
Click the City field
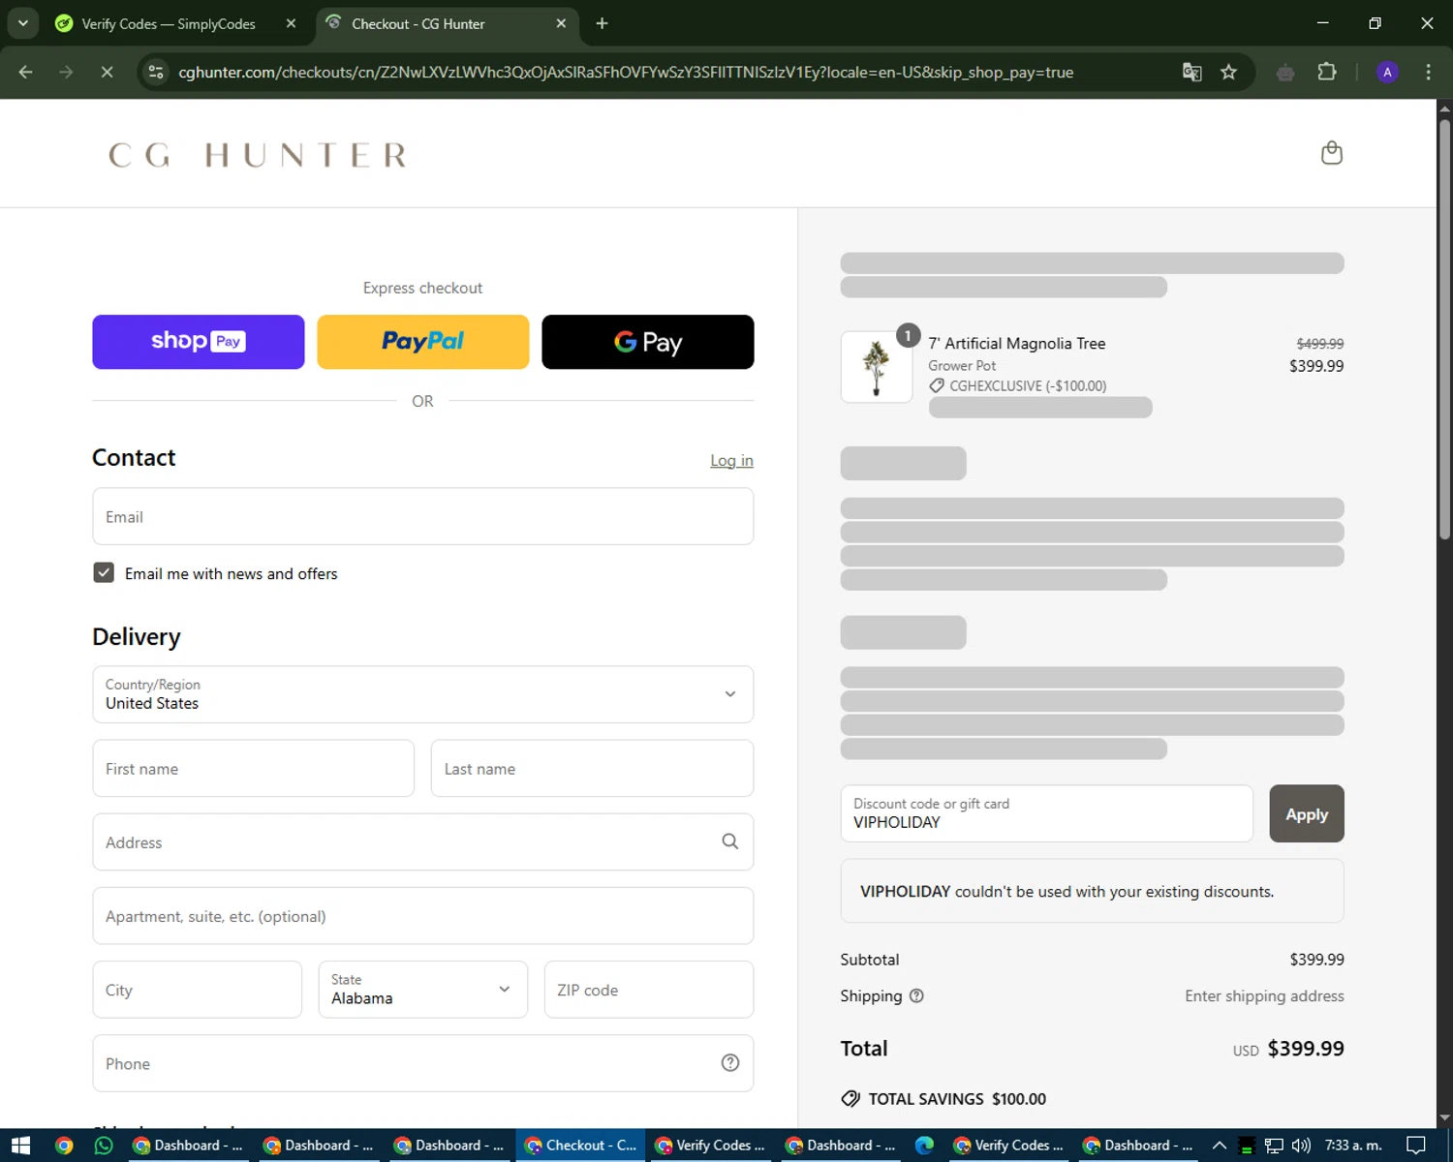[x=197, y=990]
